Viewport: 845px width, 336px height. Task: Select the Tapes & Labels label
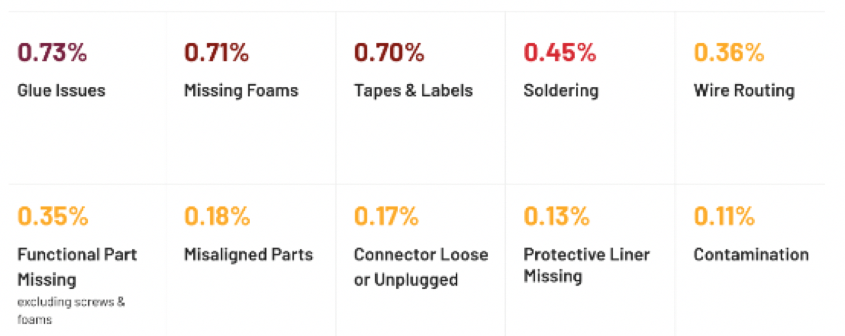click(x=413, y=90)
